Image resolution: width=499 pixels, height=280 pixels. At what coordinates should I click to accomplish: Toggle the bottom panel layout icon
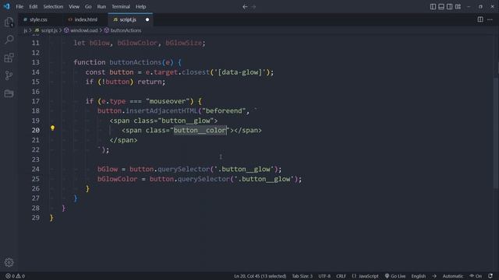point(441,7)
